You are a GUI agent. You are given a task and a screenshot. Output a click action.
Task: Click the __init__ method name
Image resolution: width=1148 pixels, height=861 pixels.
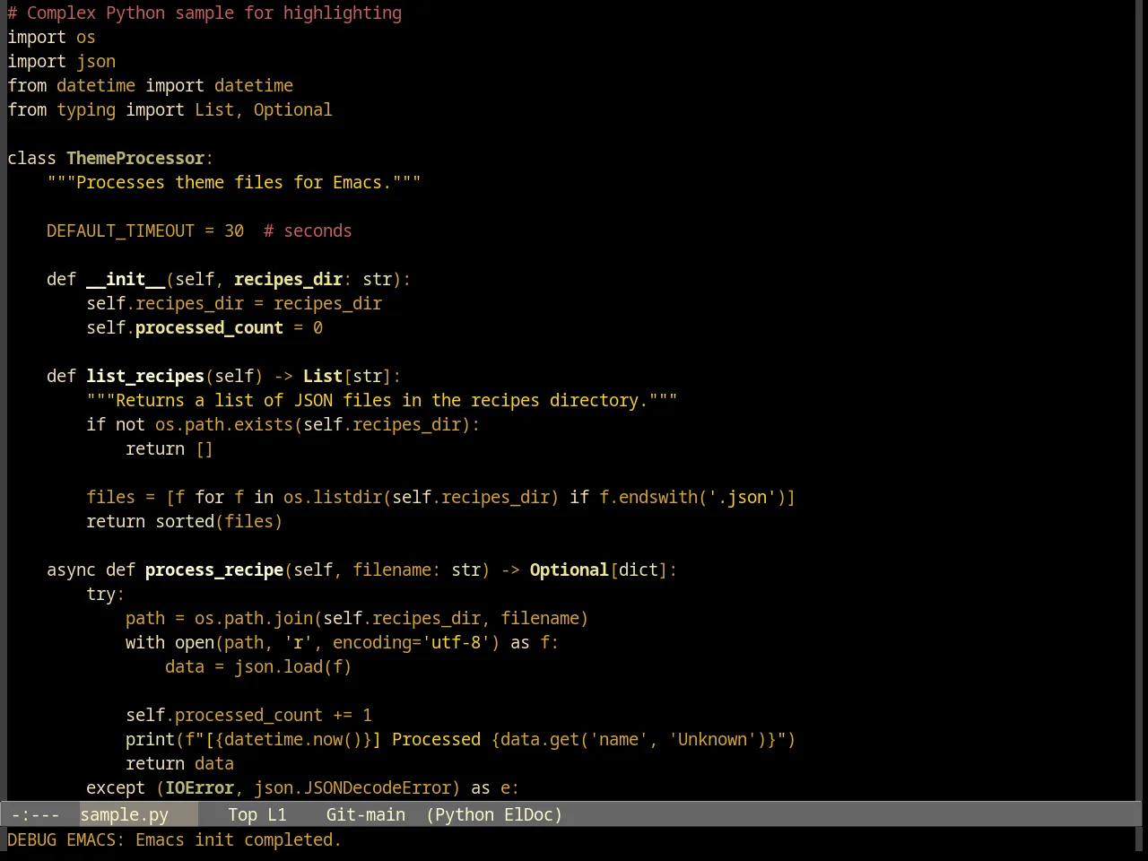coord(126,279)
